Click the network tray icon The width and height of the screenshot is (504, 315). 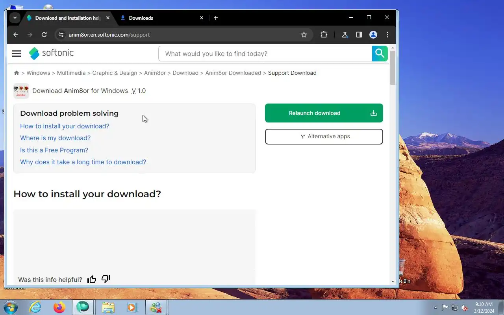pyautogui.click(x=455, y=308)
